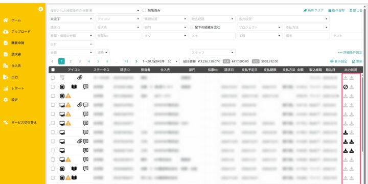The image size is (368, 184).
Task: Open 表示設定 display settings
Action: (x=338, y=61)
